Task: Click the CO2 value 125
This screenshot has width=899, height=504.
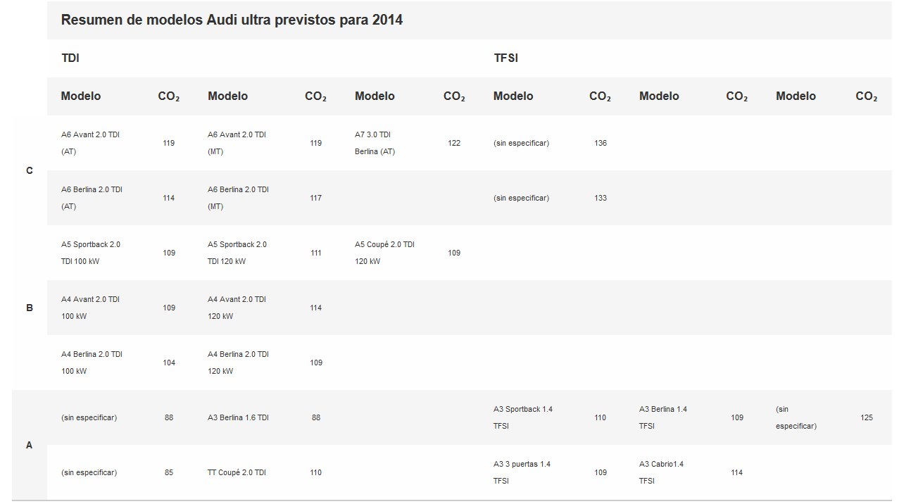Action: [x=867, y=417]
